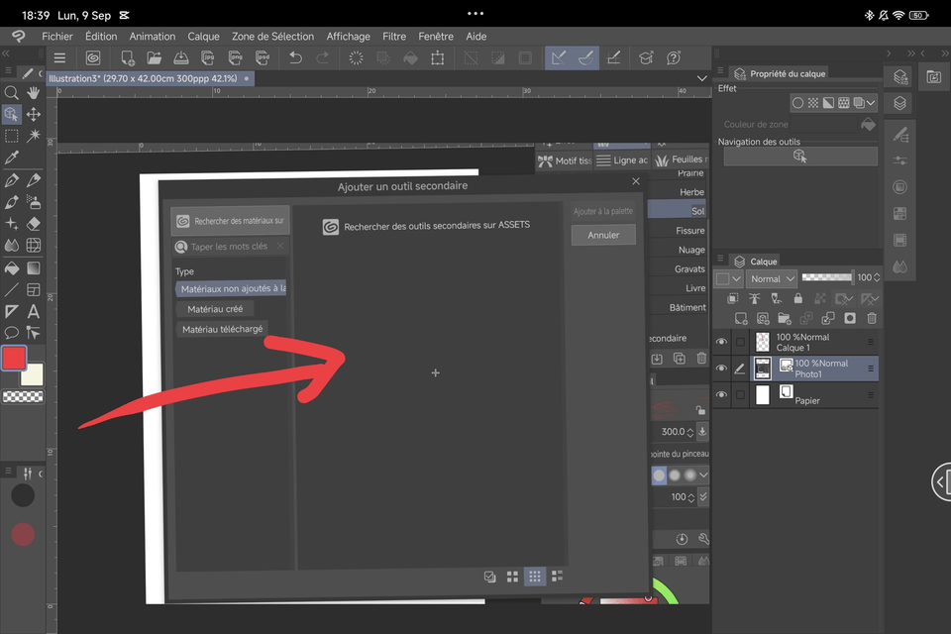
Task: Toggle the lock layer icon
Action: pyautogui.click(x=798, y=298)
